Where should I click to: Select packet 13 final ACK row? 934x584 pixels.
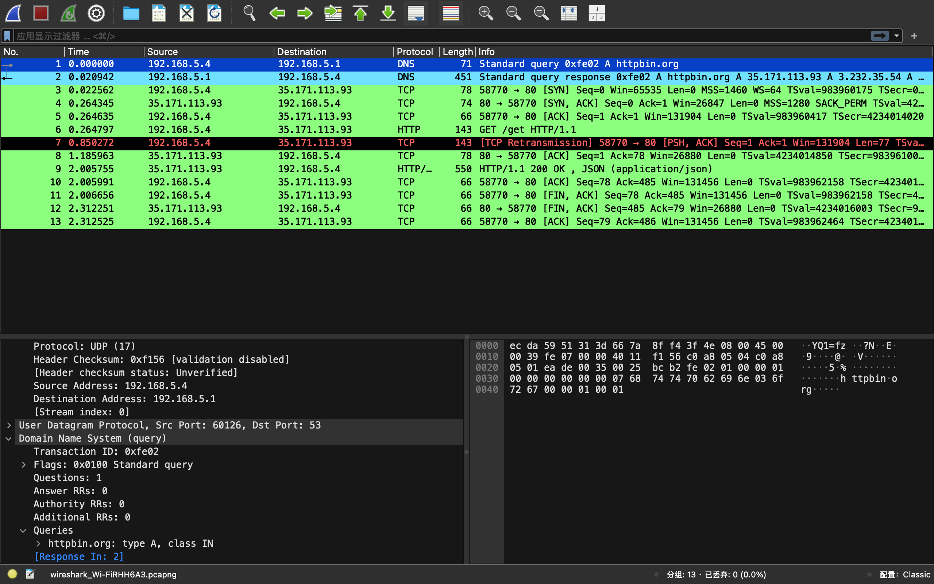pyautogui.click(x=467, y=222)
